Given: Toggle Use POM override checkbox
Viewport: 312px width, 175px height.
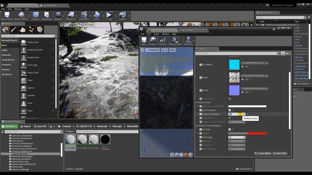Looking at the screenshot, I should click(x=200, y=129).
